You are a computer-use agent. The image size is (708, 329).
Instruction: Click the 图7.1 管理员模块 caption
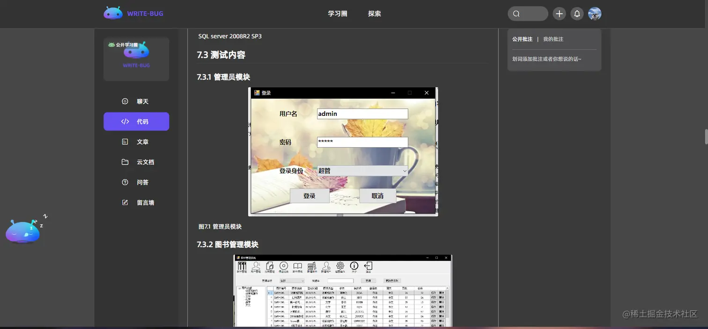coord(220,227)
